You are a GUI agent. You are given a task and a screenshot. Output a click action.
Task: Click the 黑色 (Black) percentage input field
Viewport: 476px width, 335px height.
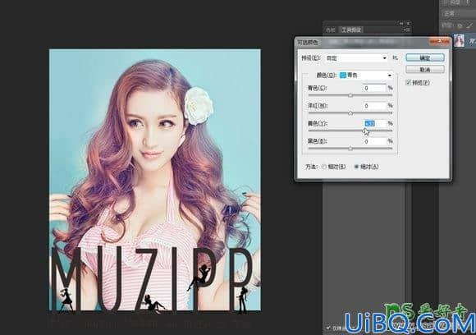click(374, 141)
